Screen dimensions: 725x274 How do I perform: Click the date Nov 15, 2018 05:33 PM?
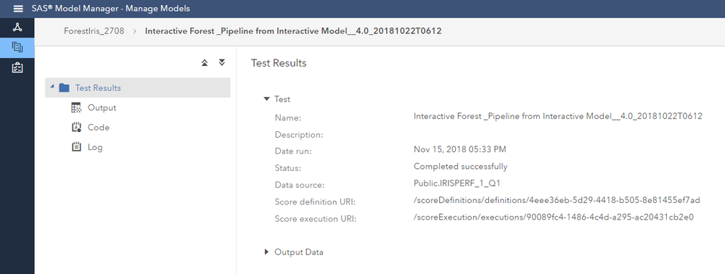[x=460, y=150]
